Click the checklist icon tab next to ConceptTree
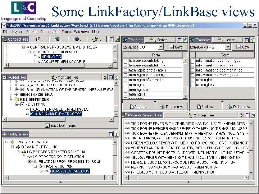 (40, 39)
